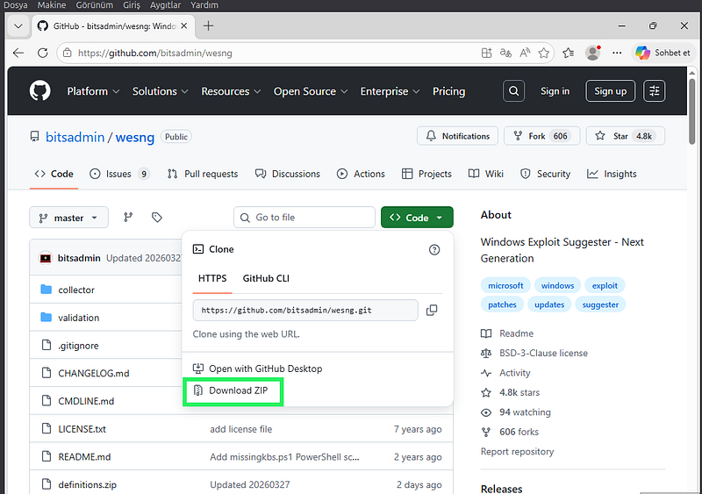Select the HTTPS clone tab
This screenshot has height=494, width=702.
212,278
